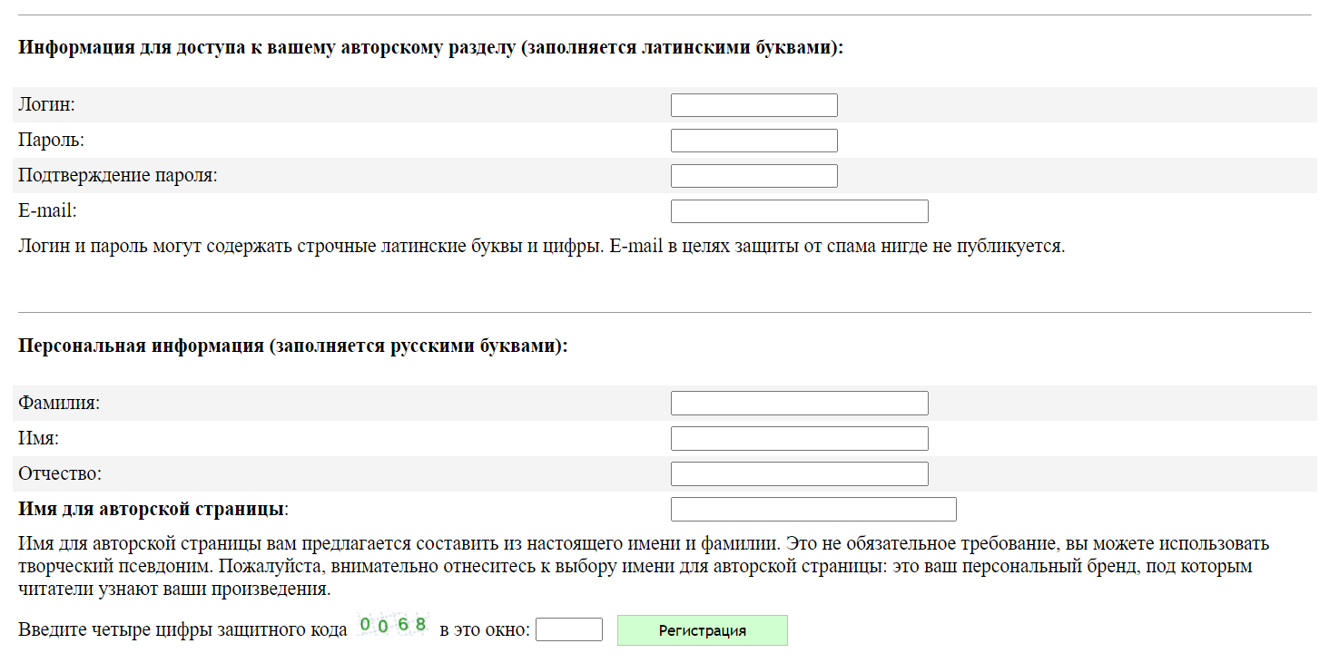This screenshot has height=663, width=1339.
Task: Click the bold Имя для авторской страницы label
Action: 153,509
